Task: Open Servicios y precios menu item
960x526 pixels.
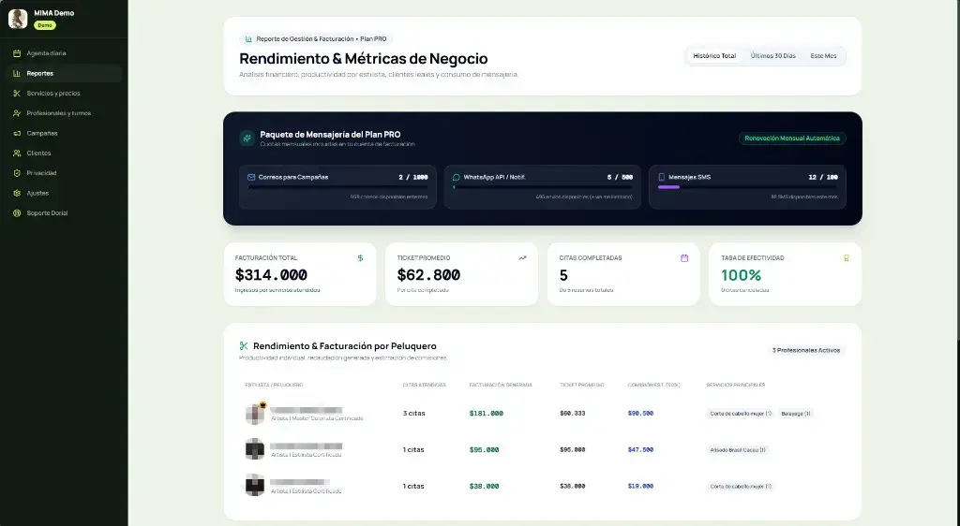Action: (x=64, y=94)
